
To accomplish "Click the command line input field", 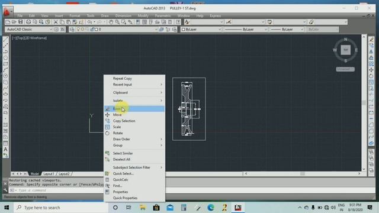I will [191, 191].
